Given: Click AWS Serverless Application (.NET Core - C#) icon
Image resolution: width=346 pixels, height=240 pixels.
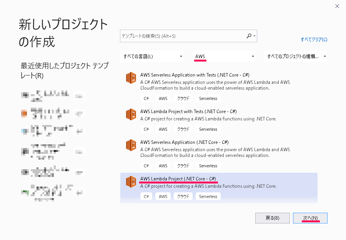Looking at the screenshot, I should [131, 145].
